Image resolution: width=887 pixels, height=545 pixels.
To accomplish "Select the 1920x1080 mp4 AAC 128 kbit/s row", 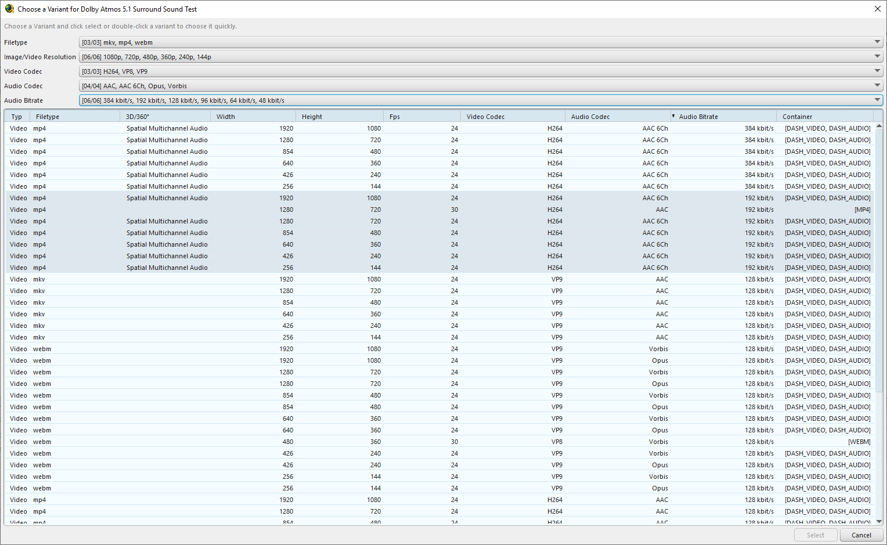I will tap(439, 500).
